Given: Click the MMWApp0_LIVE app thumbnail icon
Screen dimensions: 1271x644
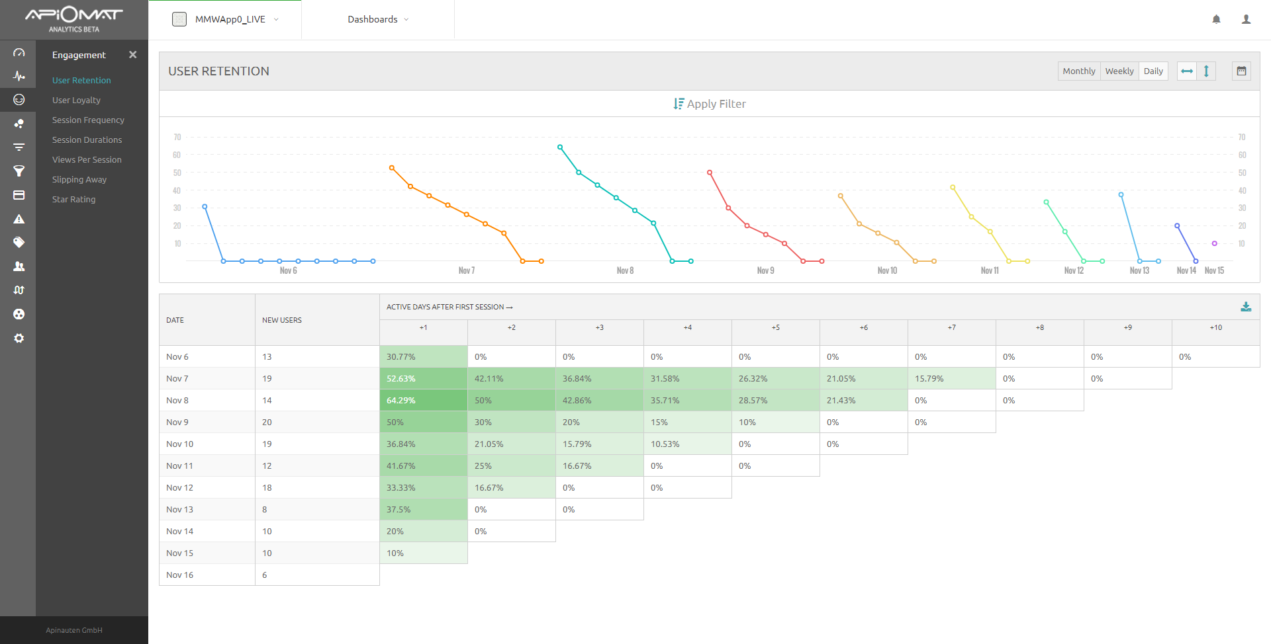Looking at the screenshot, I should 179,19.
